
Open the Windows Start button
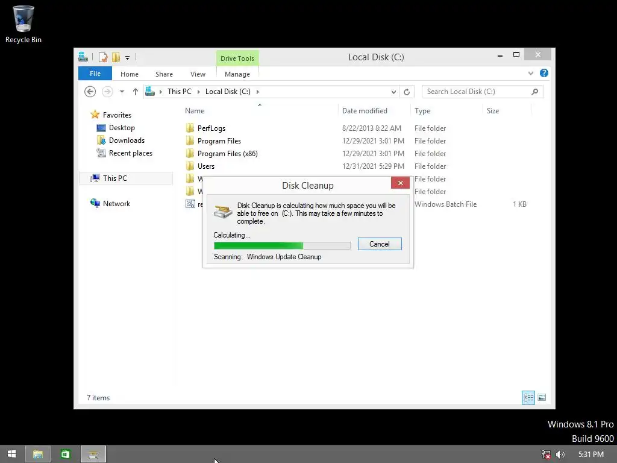pyautogui.click(x=12, y=454)
